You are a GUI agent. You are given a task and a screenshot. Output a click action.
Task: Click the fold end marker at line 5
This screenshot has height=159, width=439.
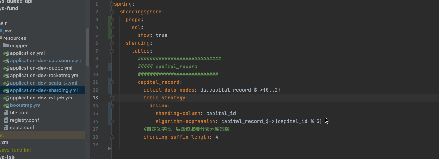coord(112,35)
